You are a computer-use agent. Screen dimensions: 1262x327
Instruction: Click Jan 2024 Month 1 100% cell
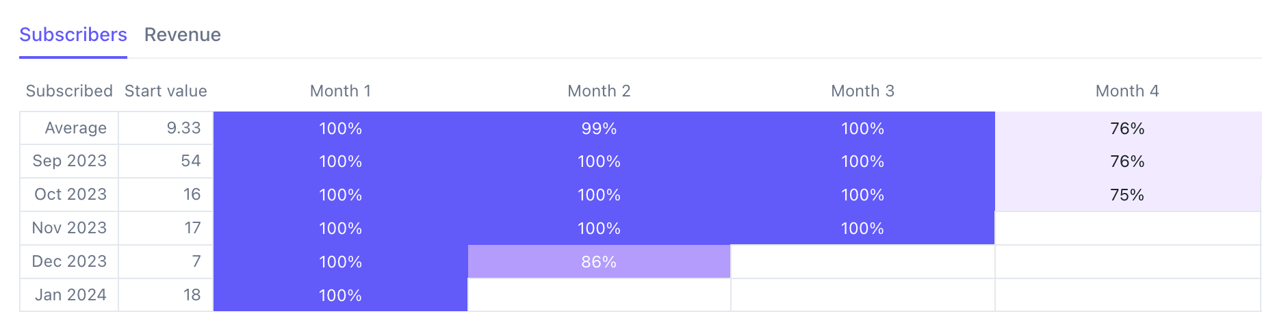(340, 296)
